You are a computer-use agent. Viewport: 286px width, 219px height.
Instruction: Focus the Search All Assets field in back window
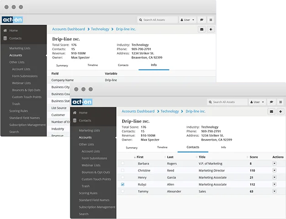pos(158,20)
